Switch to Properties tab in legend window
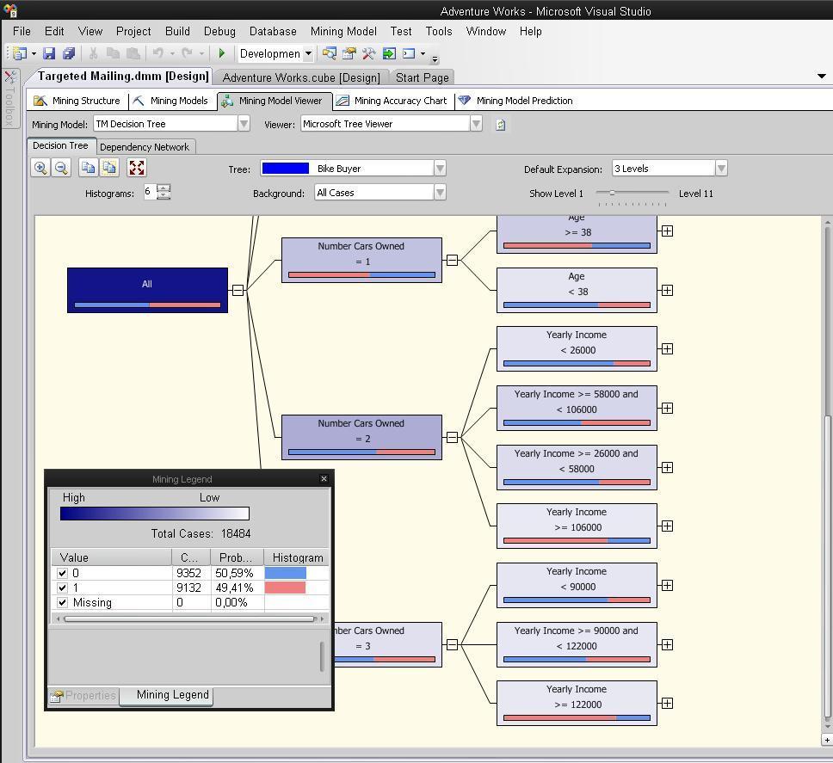 pos(83,696)
